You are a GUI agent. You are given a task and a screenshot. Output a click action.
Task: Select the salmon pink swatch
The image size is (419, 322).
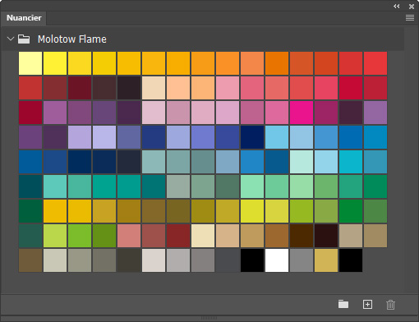pos(129,236)
